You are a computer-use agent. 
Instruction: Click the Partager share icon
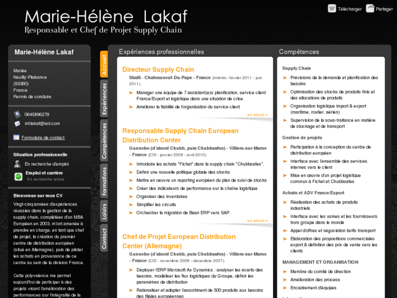pyautogui.click(x=370, y=8)
